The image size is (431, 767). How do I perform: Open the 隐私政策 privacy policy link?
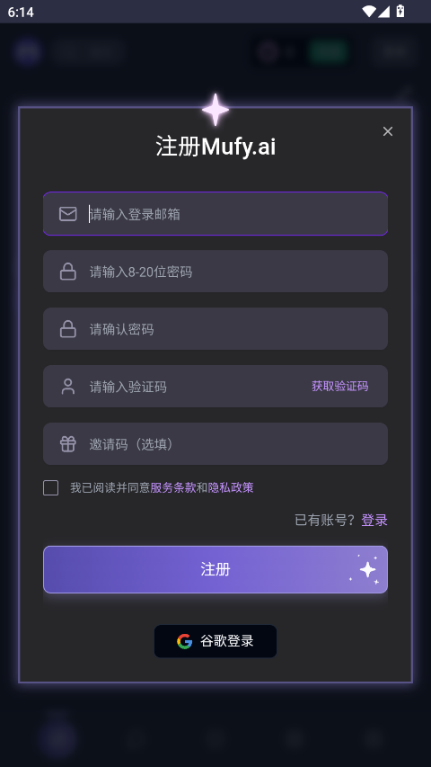[231, 487]
